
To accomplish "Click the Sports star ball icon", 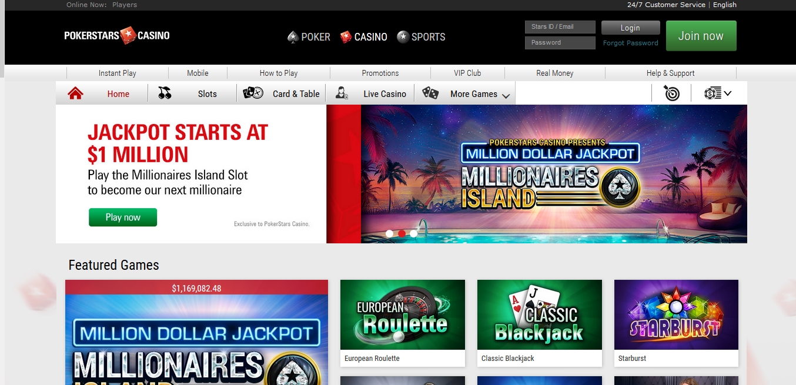I will coord(403,37).
